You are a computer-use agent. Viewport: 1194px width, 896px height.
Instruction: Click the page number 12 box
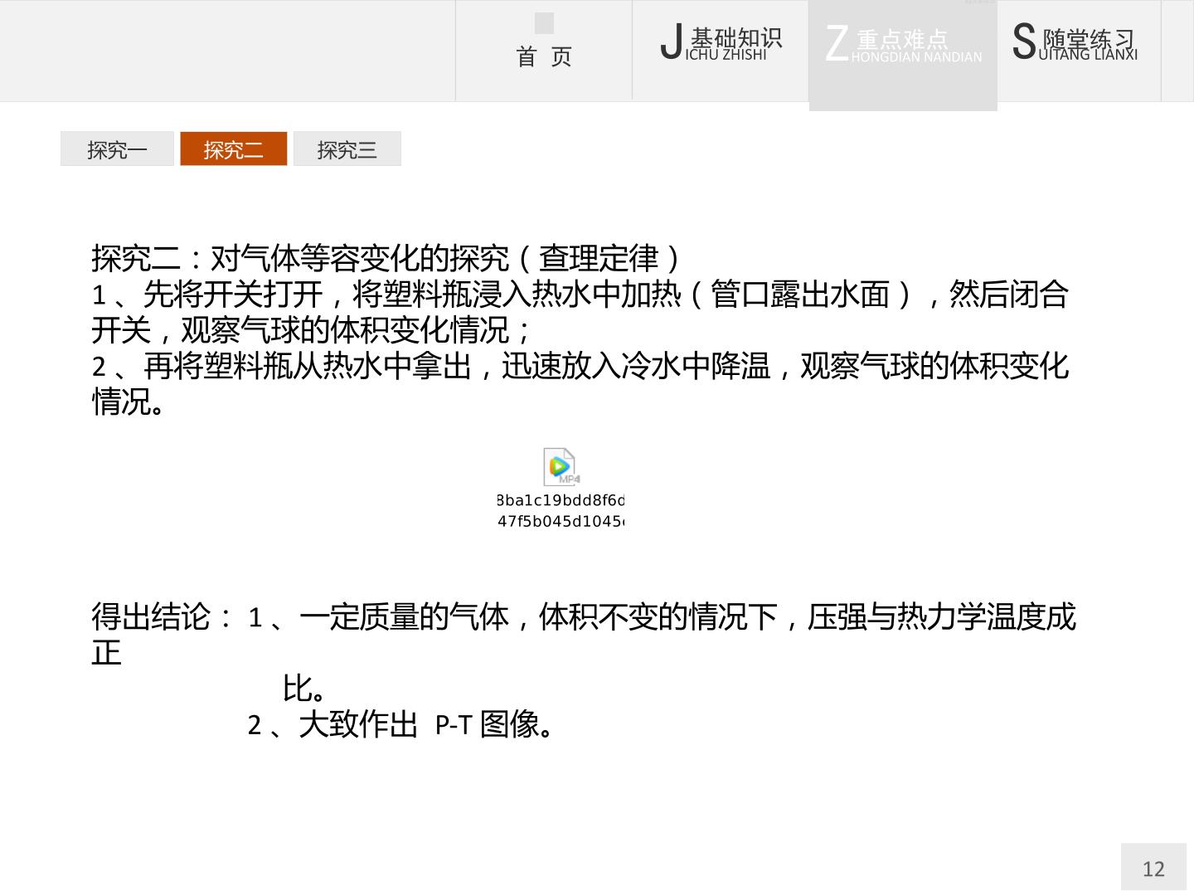click(x=1153, y=868)
